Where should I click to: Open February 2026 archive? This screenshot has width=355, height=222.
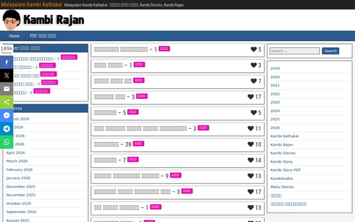[19, 170]
